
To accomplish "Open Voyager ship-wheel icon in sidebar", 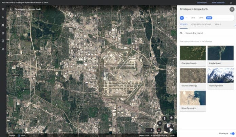I will pos(3,25).
